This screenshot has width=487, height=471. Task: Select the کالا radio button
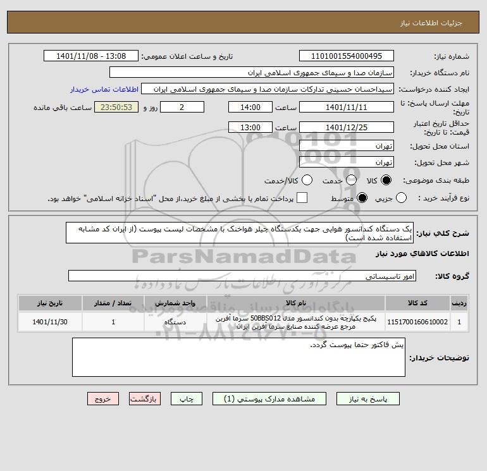click(x=386, y=180)
